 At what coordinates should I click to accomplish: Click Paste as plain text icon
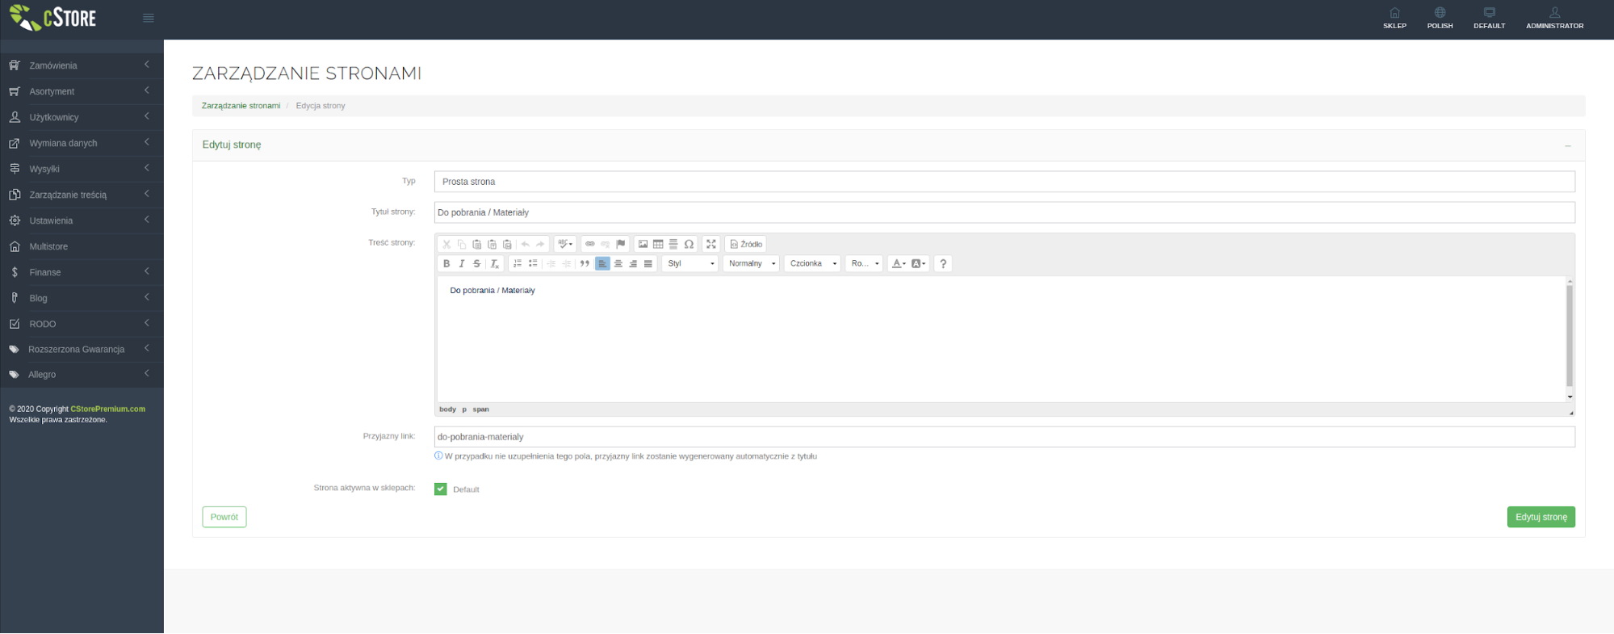pyautogui.click(x=493, y=244)
